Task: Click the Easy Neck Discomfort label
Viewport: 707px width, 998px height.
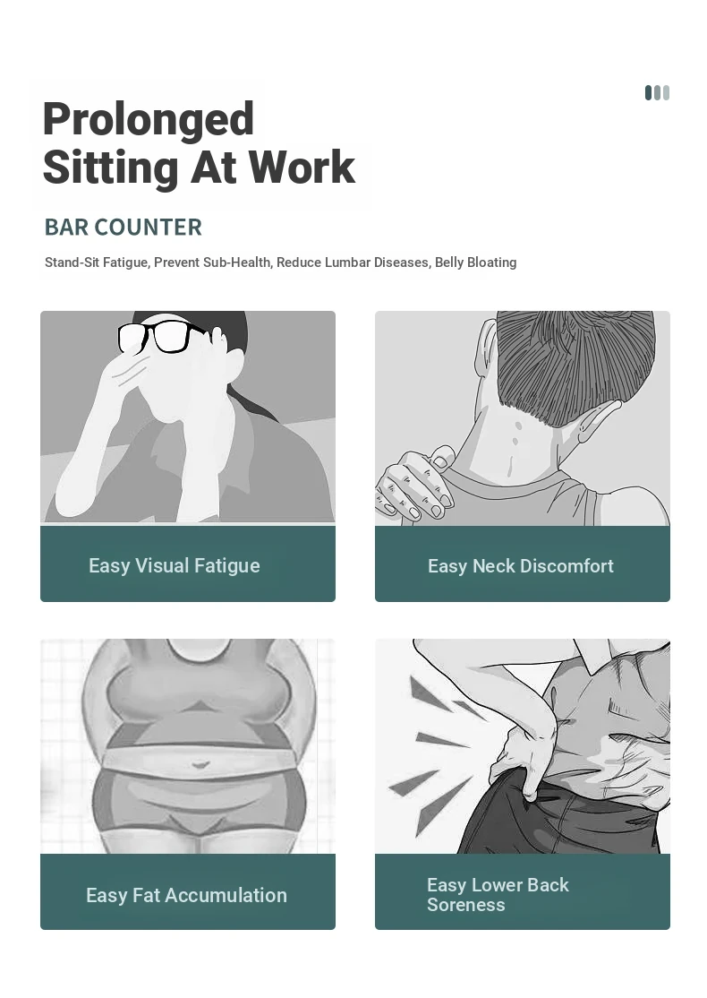Action: point(521,566)
